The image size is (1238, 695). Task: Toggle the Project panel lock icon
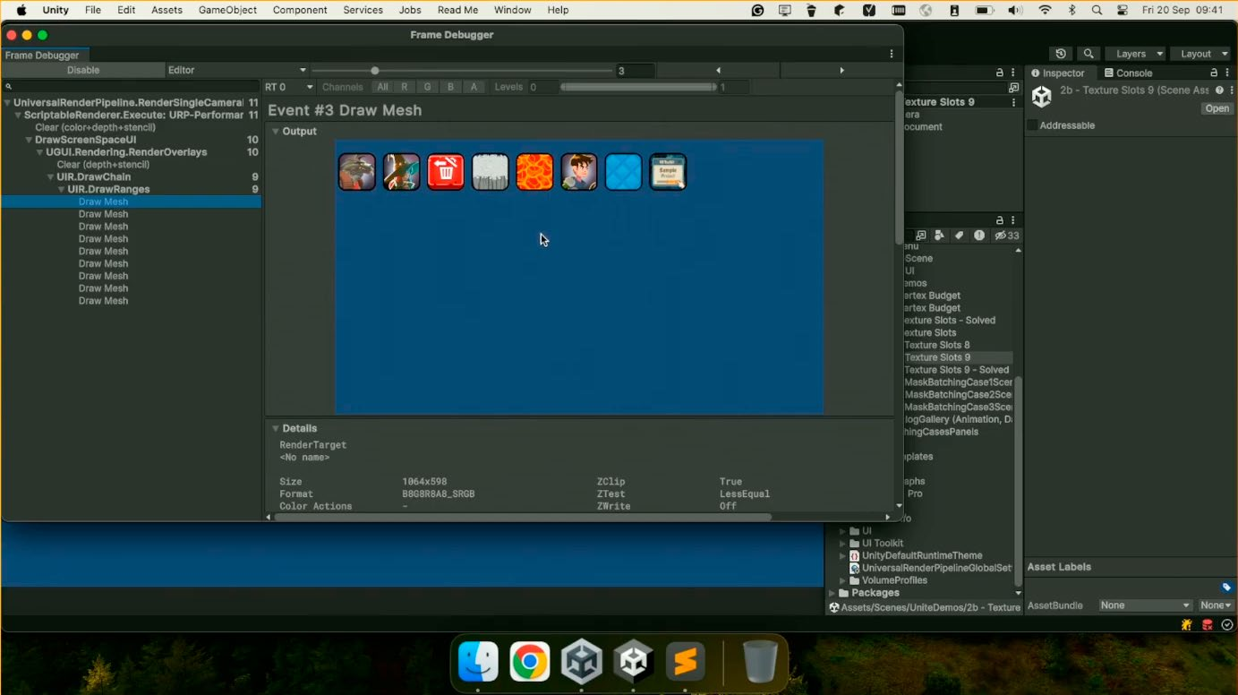(x=1000, y=219)
